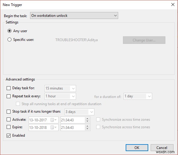
Task: Toggle Stop all running tasks at end checkbox
Action: (x=18, y=104)
